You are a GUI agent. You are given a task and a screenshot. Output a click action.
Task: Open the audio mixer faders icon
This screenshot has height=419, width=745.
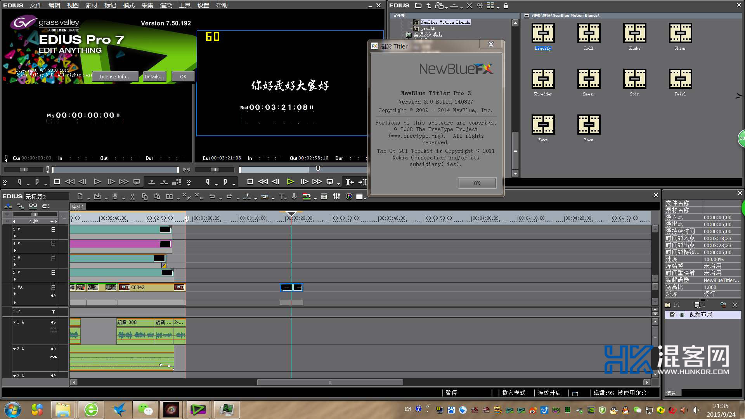(336, 197)
